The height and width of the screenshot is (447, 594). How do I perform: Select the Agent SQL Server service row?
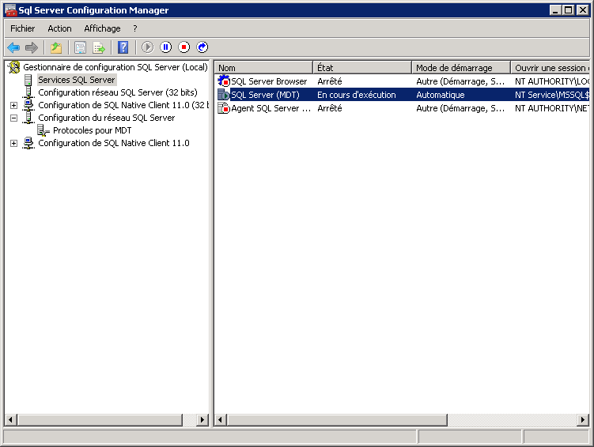(x=271, y=108)
